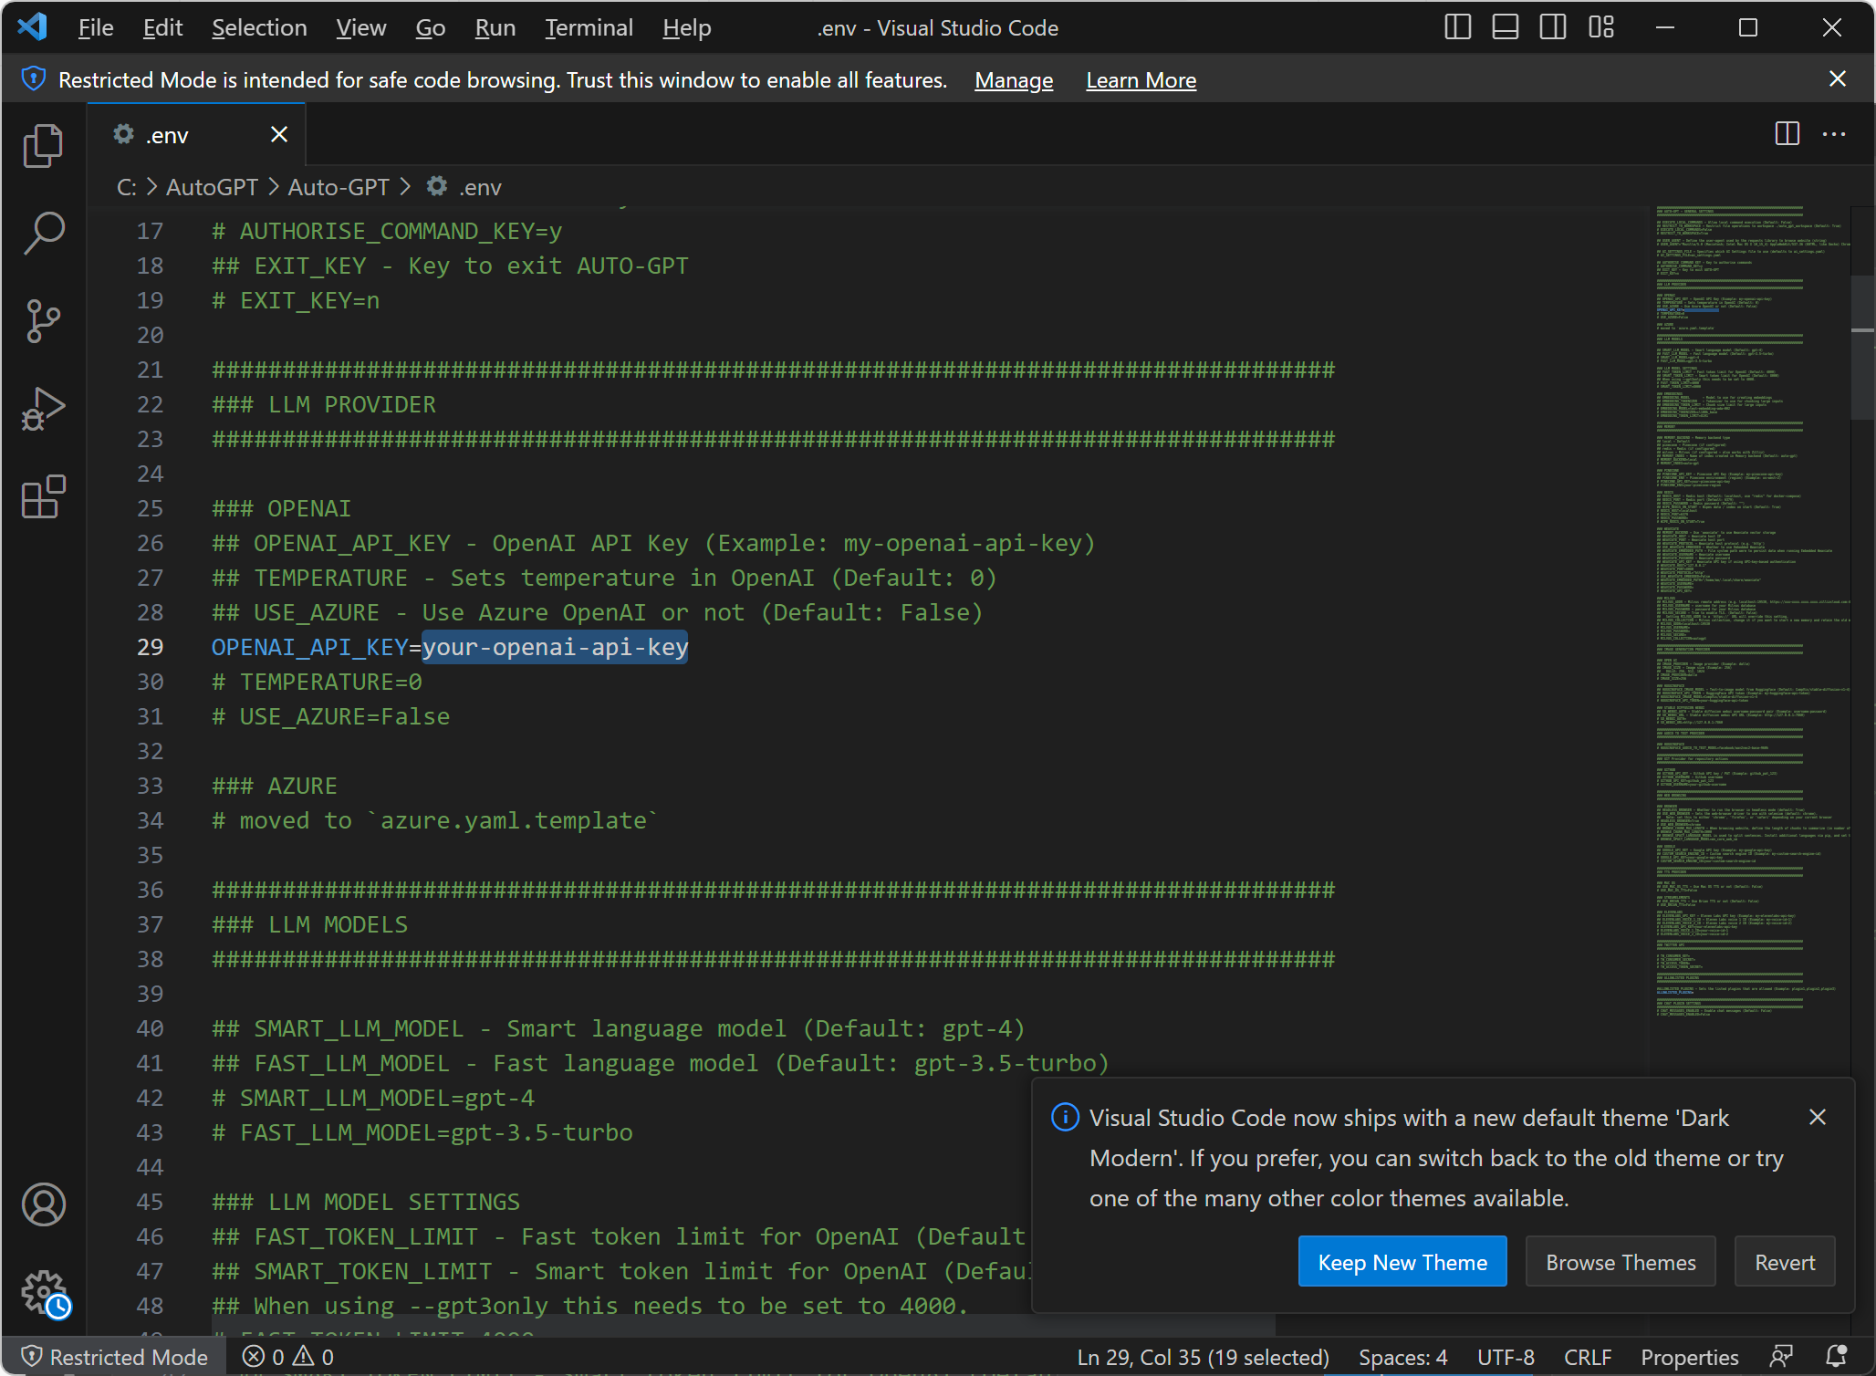Open UTF-8 encoding selector
The height and width of the screenshot is (1376, 1876).
[x=1506, y=1357]
